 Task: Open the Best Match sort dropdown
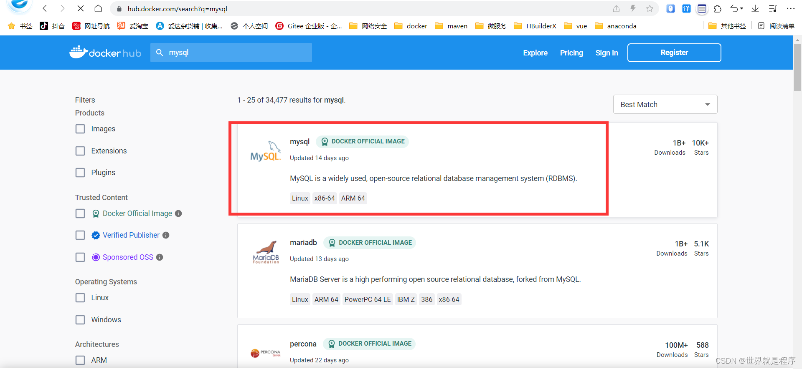(x=665, y=104)
